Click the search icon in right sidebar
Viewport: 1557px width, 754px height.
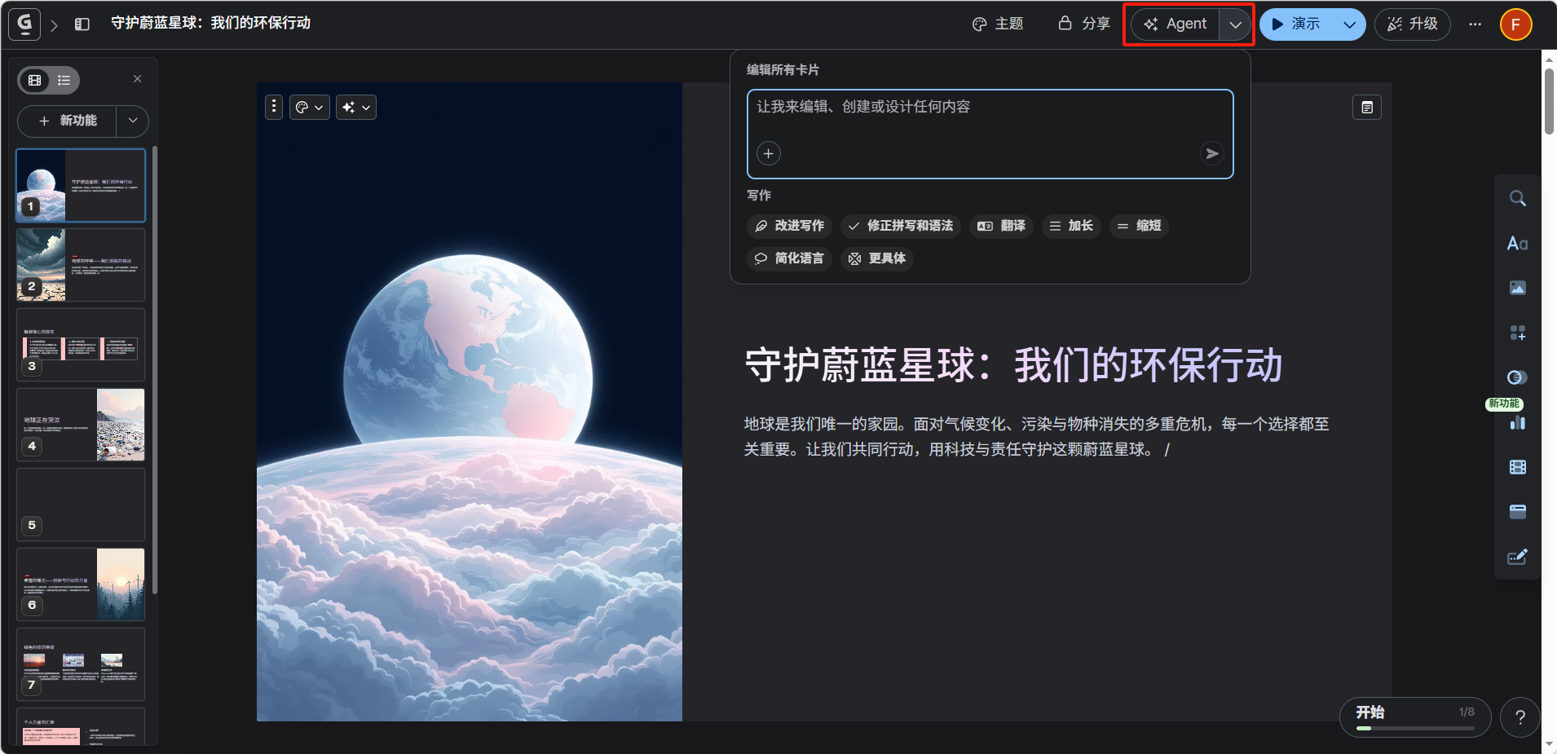1517,199
